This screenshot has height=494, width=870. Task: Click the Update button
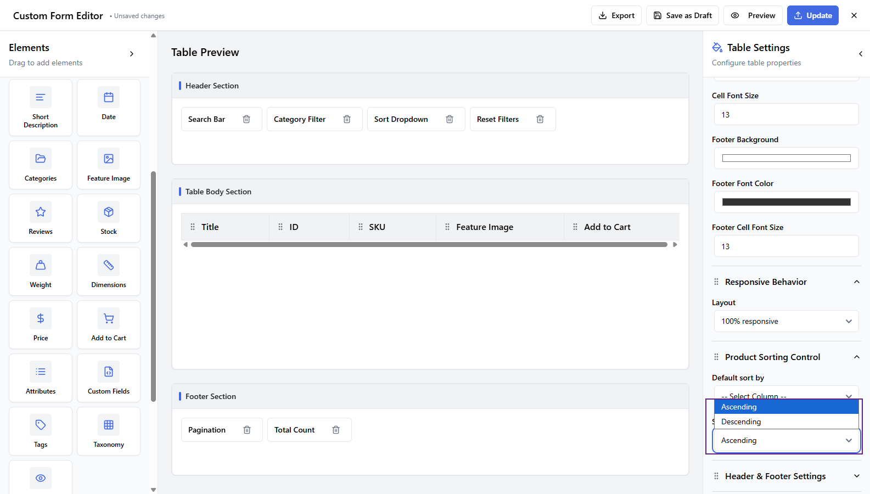pyautogui.click(x=812, y=15)
